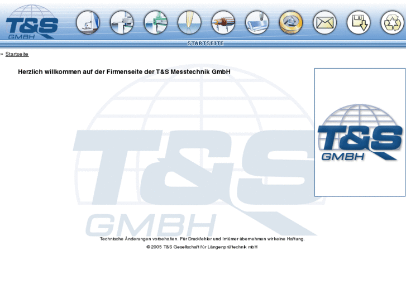This screenshot has height=304, width=406.
Task: Click the T&S GMBH header logo
Action: (32, 22)
